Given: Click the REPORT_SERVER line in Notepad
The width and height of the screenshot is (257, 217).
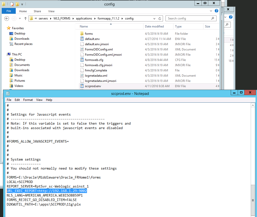Looking at the screenshot, I should pyautogui.click(x=48, y=186).
